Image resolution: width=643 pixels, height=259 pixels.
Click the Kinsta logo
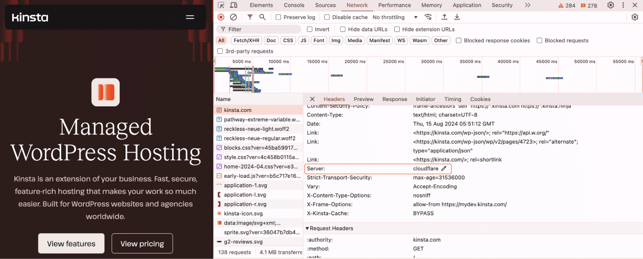(x=30, y=17)
